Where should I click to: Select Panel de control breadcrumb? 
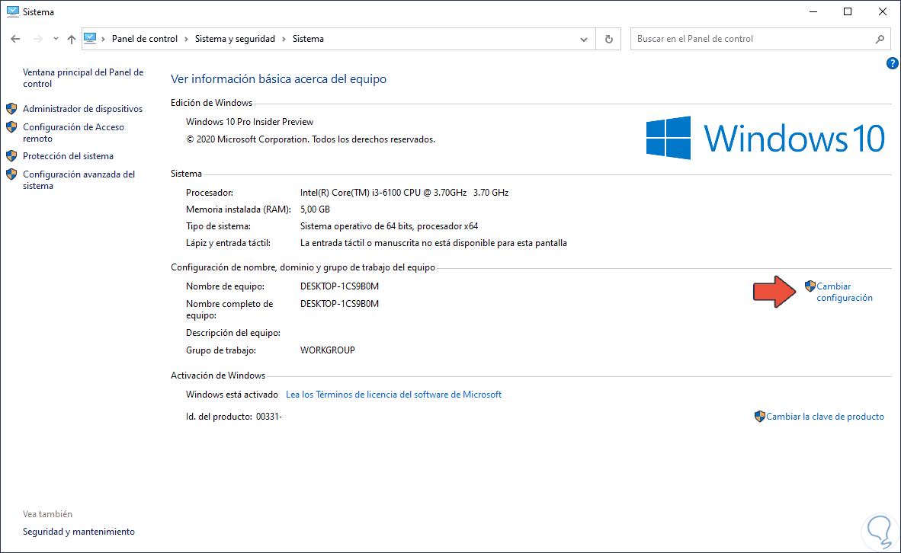point(145,39)
